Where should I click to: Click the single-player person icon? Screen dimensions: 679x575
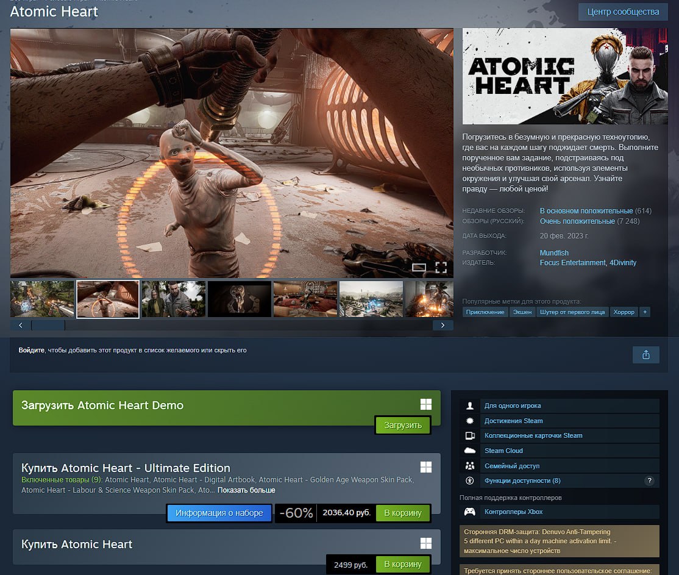click(x=470, y=405)
